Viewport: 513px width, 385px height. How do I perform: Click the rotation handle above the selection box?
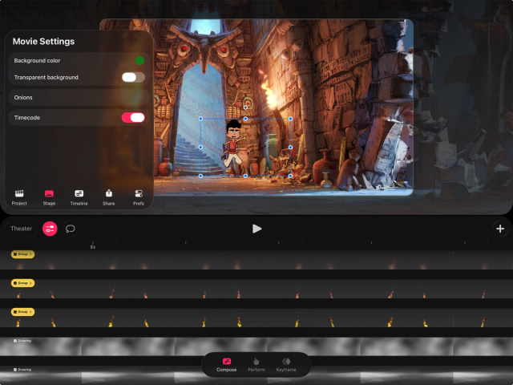[245, 107]
